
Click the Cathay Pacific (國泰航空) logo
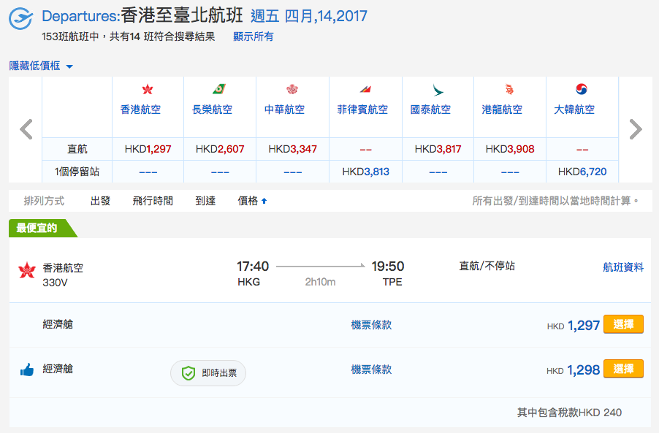pyautogui.click(x=438, y=90)
